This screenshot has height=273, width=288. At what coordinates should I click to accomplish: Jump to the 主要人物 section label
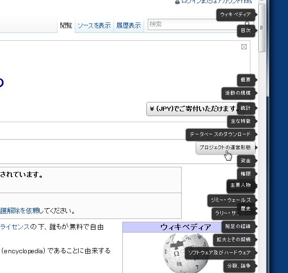pyautogui.click(x=241, y=186)
